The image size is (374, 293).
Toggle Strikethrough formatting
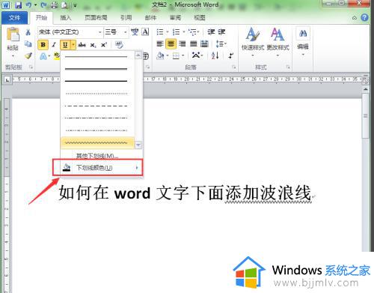pyautogui.click(x=82, y=45)
